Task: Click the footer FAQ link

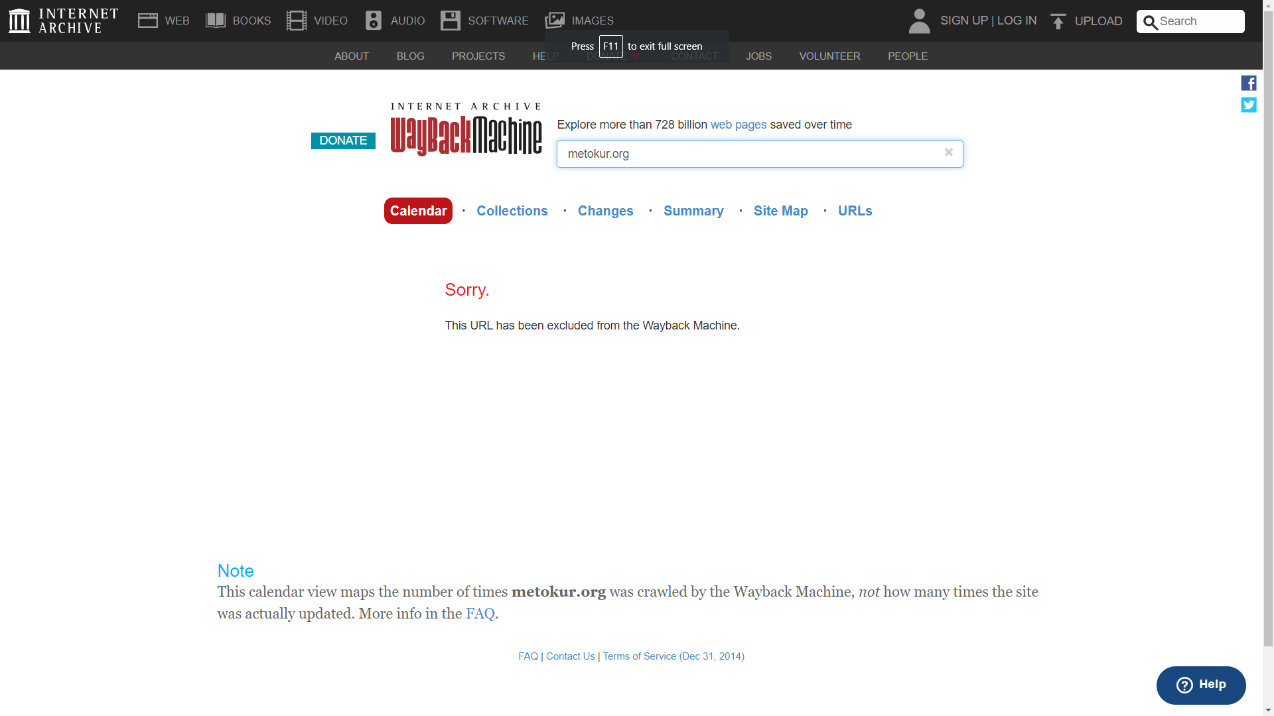Action: tap(528, 656)
